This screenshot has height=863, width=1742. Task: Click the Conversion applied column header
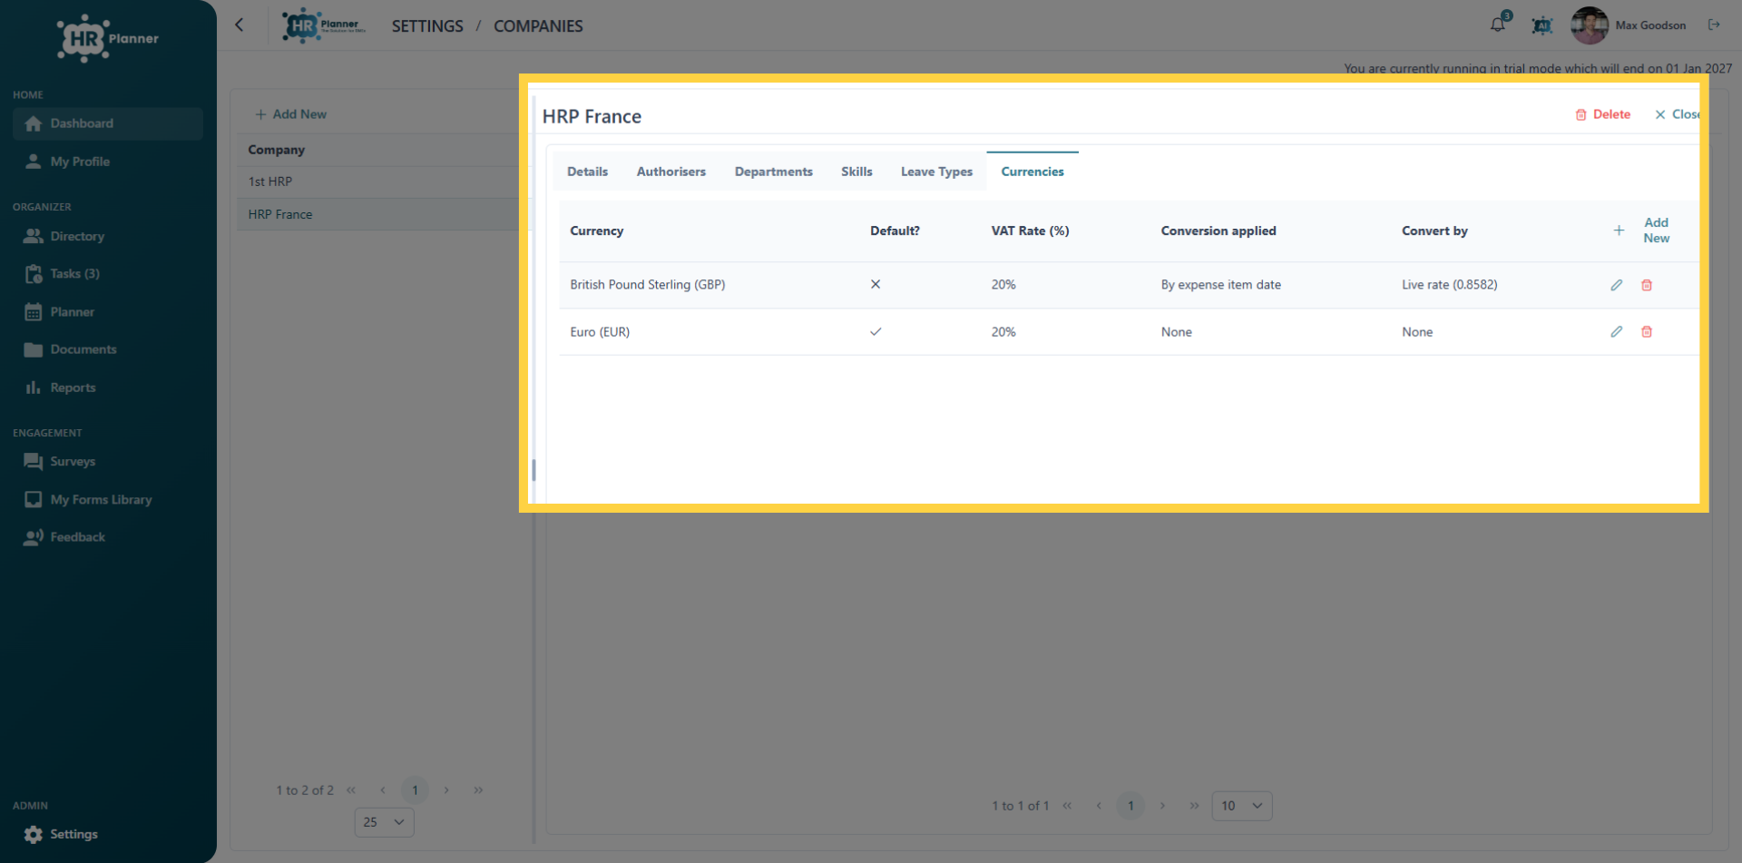pos(1218,231)
